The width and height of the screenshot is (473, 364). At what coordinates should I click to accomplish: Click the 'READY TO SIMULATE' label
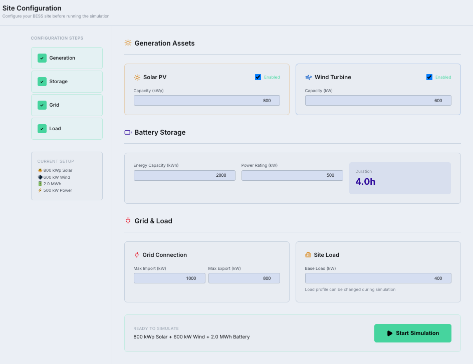coord(156,328)
